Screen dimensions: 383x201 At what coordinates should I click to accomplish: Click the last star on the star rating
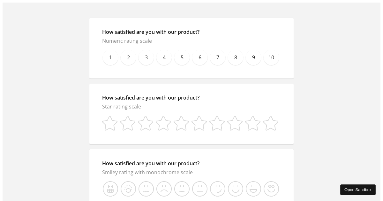(x=271, y=123)
